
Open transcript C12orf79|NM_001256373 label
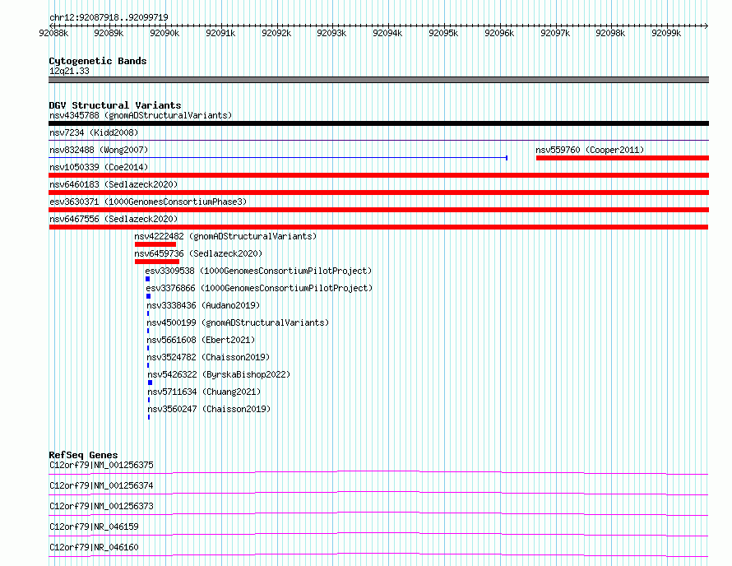tap(101, 506)
